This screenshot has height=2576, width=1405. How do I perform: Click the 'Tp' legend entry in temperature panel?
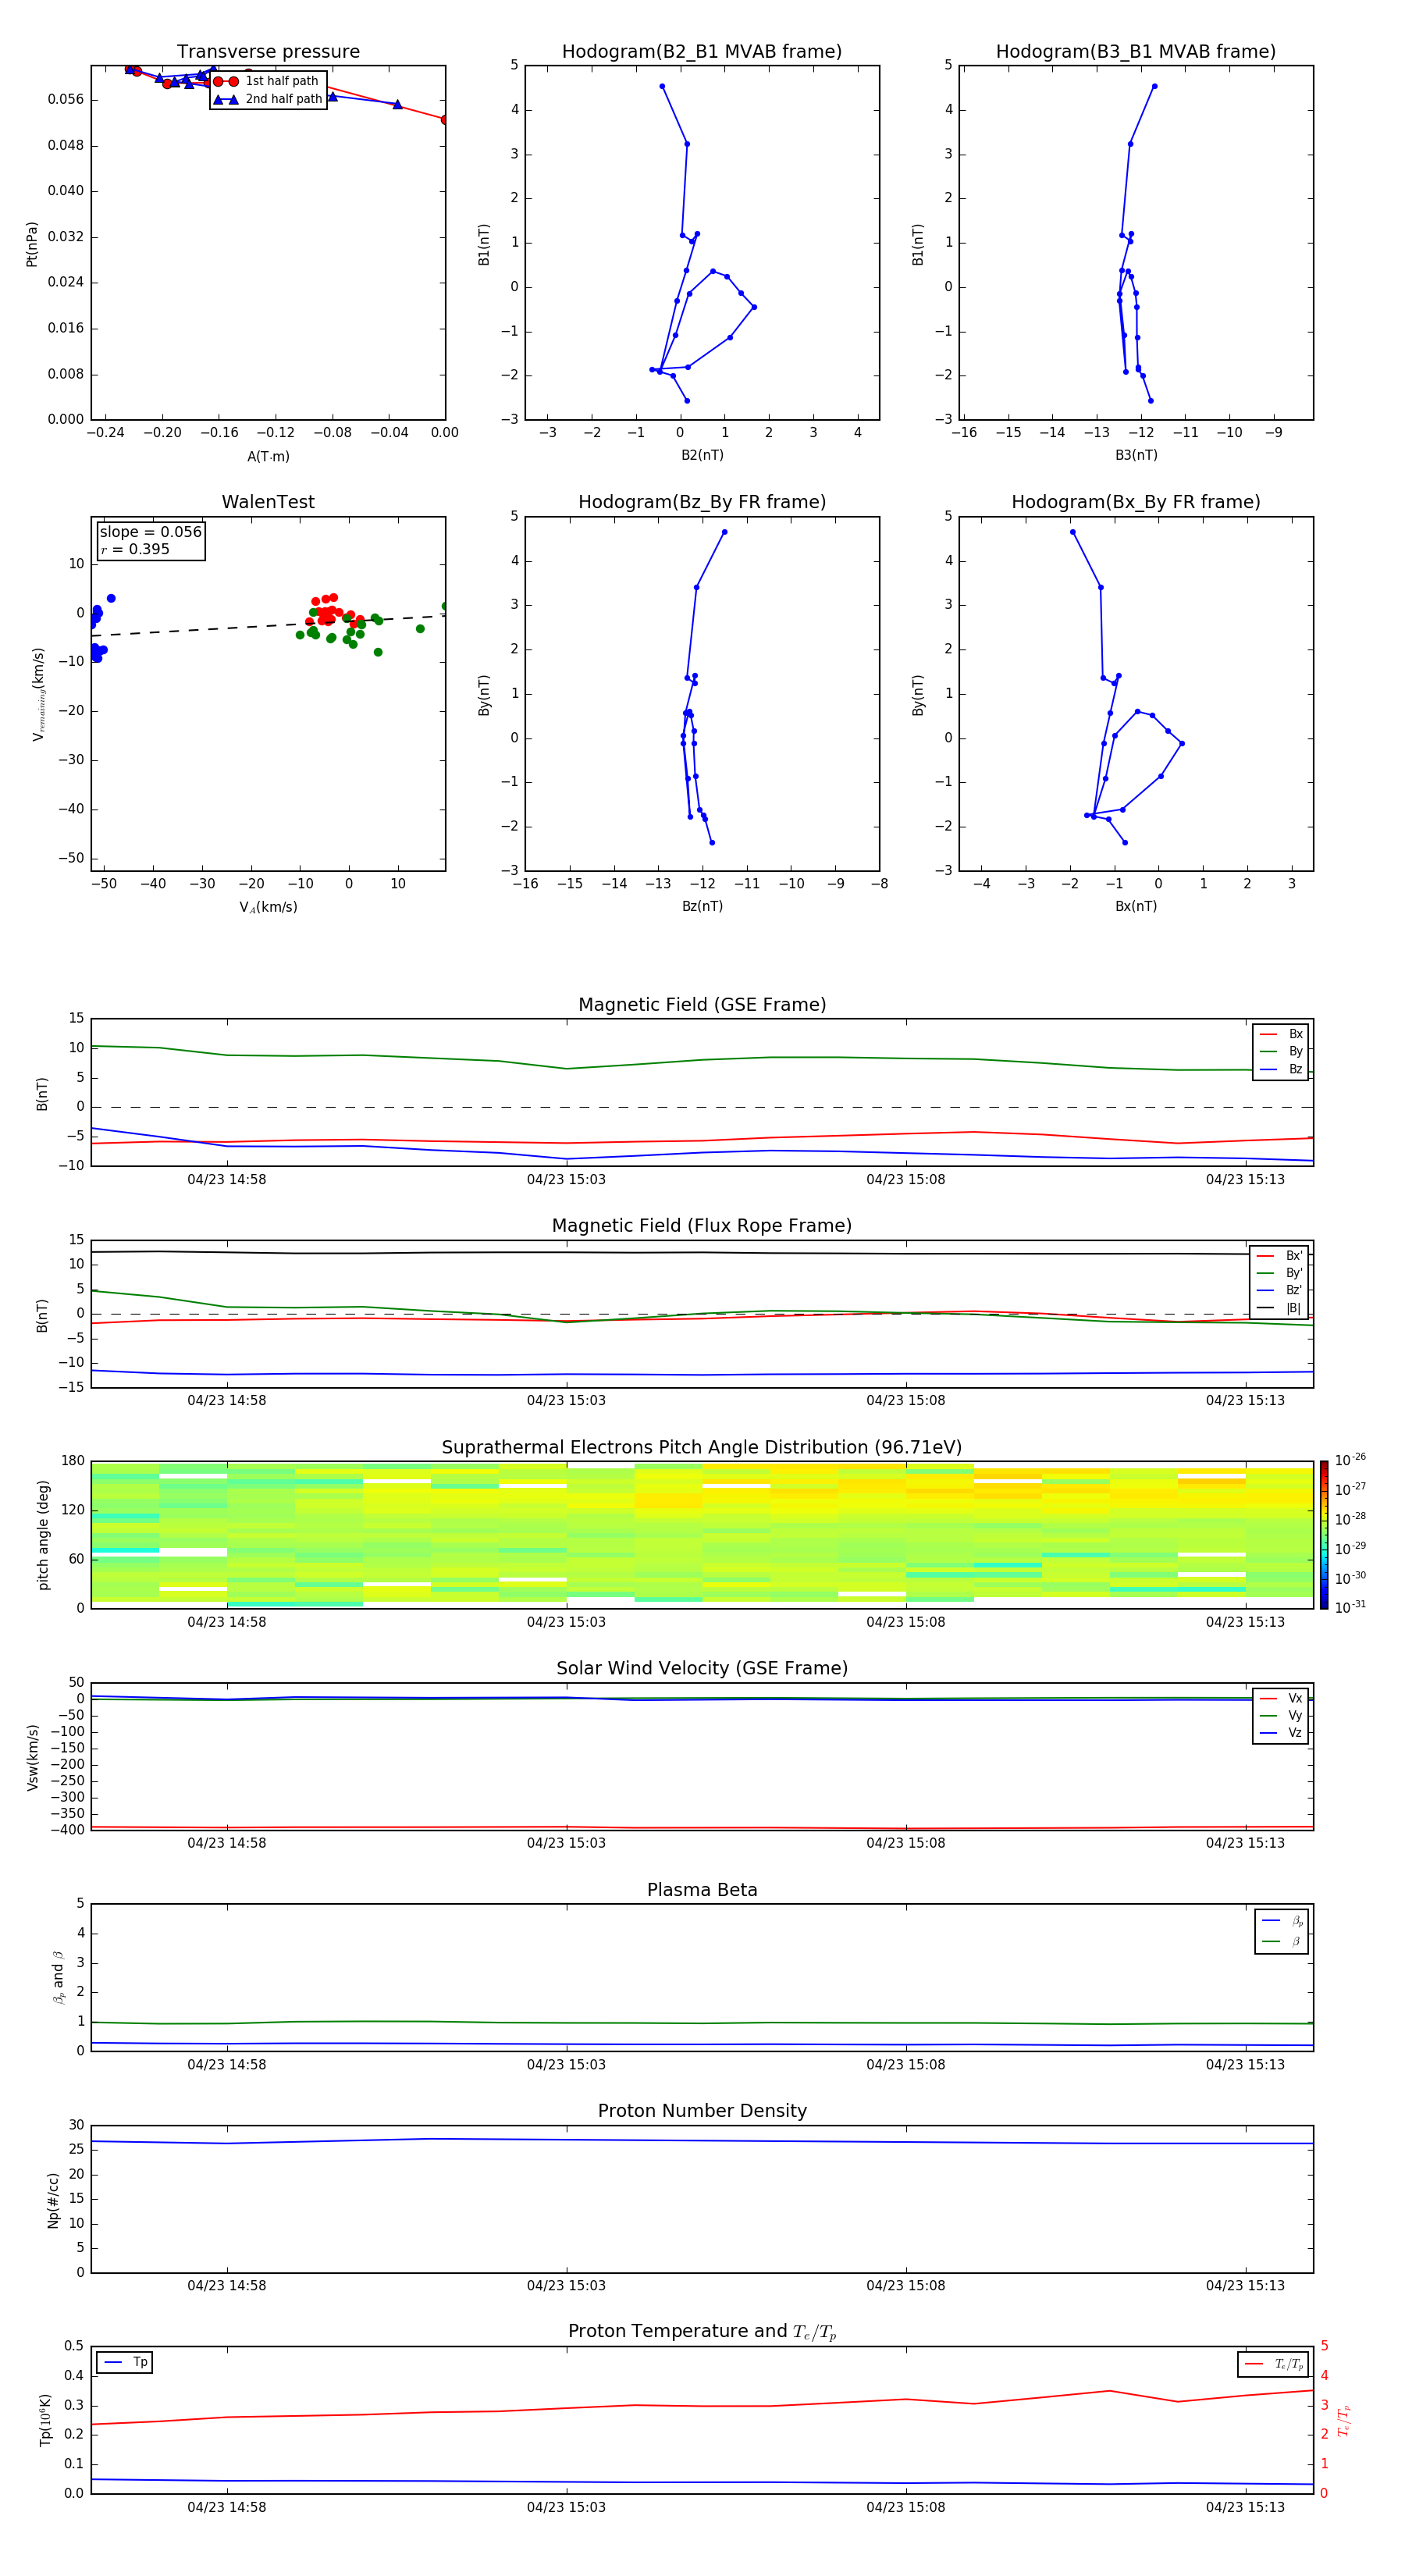coord(126,2362)
